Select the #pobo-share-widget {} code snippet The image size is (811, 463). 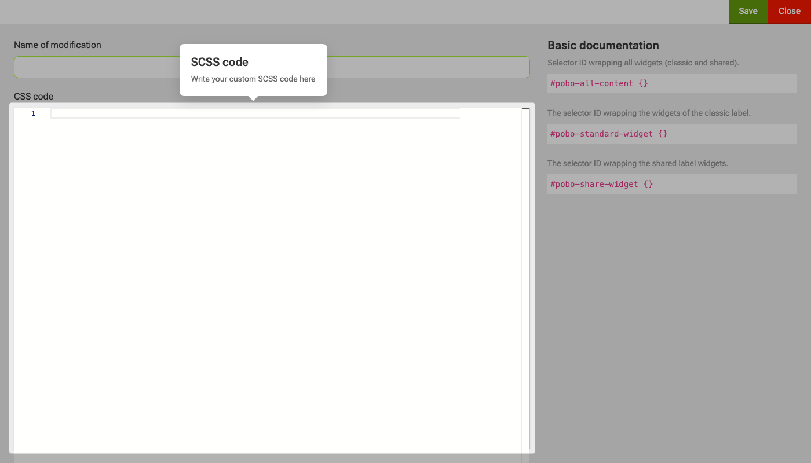pos(672,184)
